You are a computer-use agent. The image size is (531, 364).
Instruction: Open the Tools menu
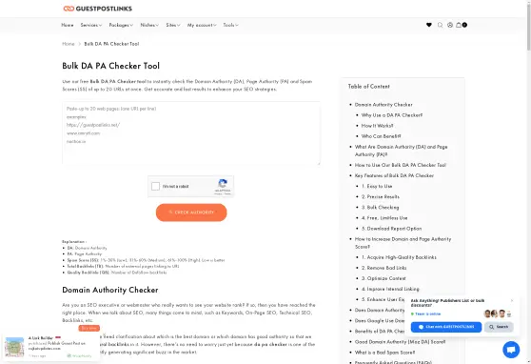(230, 25)
